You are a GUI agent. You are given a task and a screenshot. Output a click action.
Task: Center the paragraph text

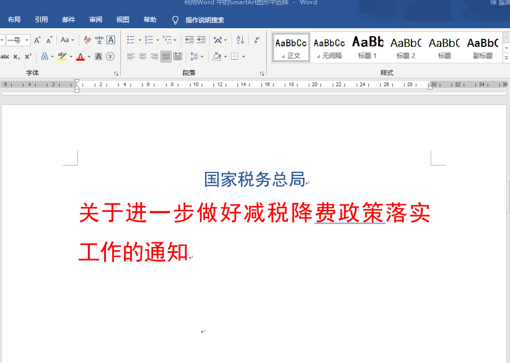point(143,56)
